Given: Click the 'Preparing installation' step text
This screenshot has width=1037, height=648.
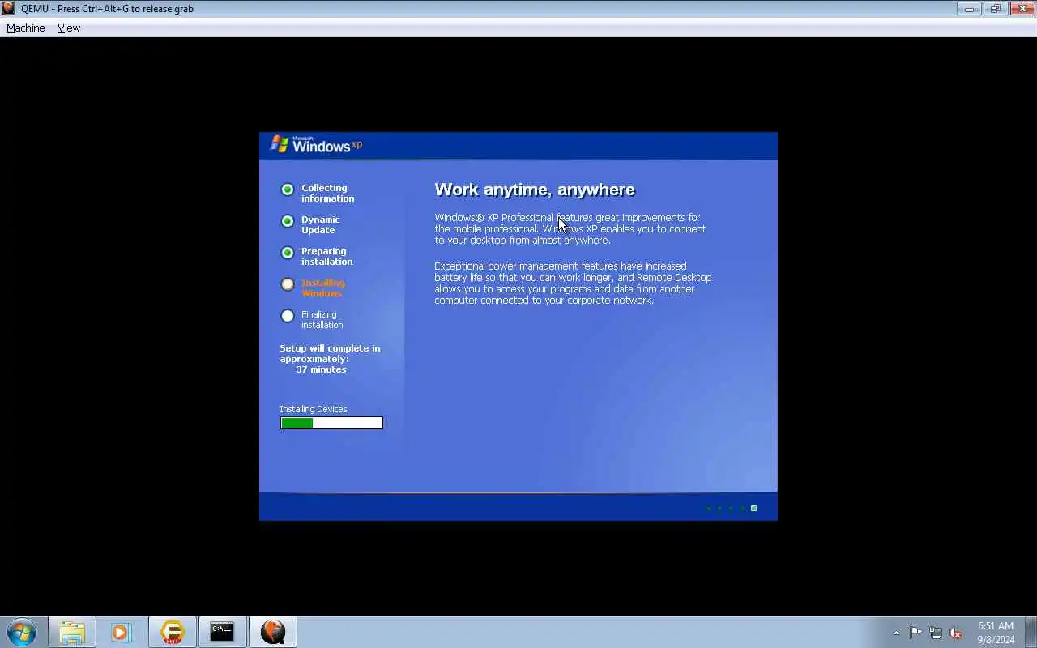Looking at the screenshot, I should pos(326,256).
